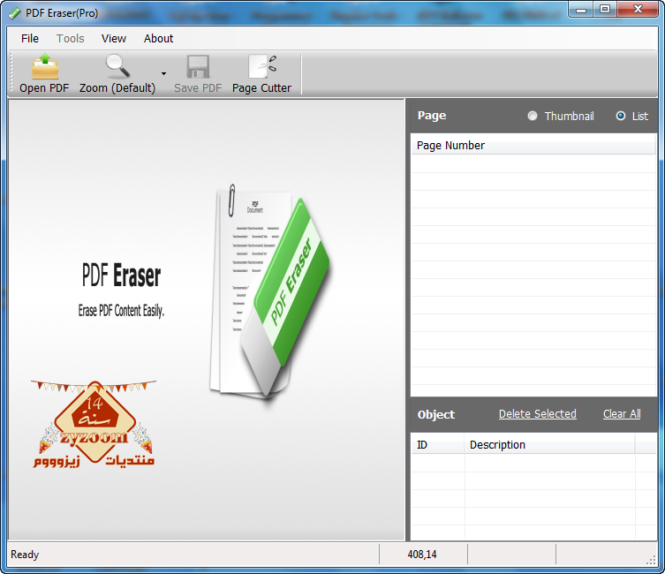Click the Page Number column header
This screenshot has width=665, height=574.
tap(533, 146)
